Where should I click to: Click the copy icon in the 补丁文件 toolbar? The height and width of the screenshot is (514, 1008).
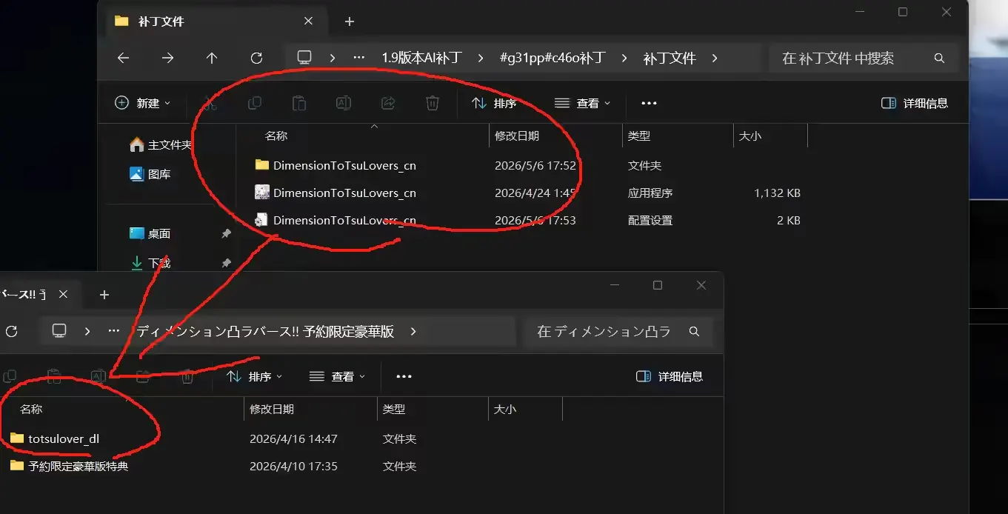(x=255, y=104)
